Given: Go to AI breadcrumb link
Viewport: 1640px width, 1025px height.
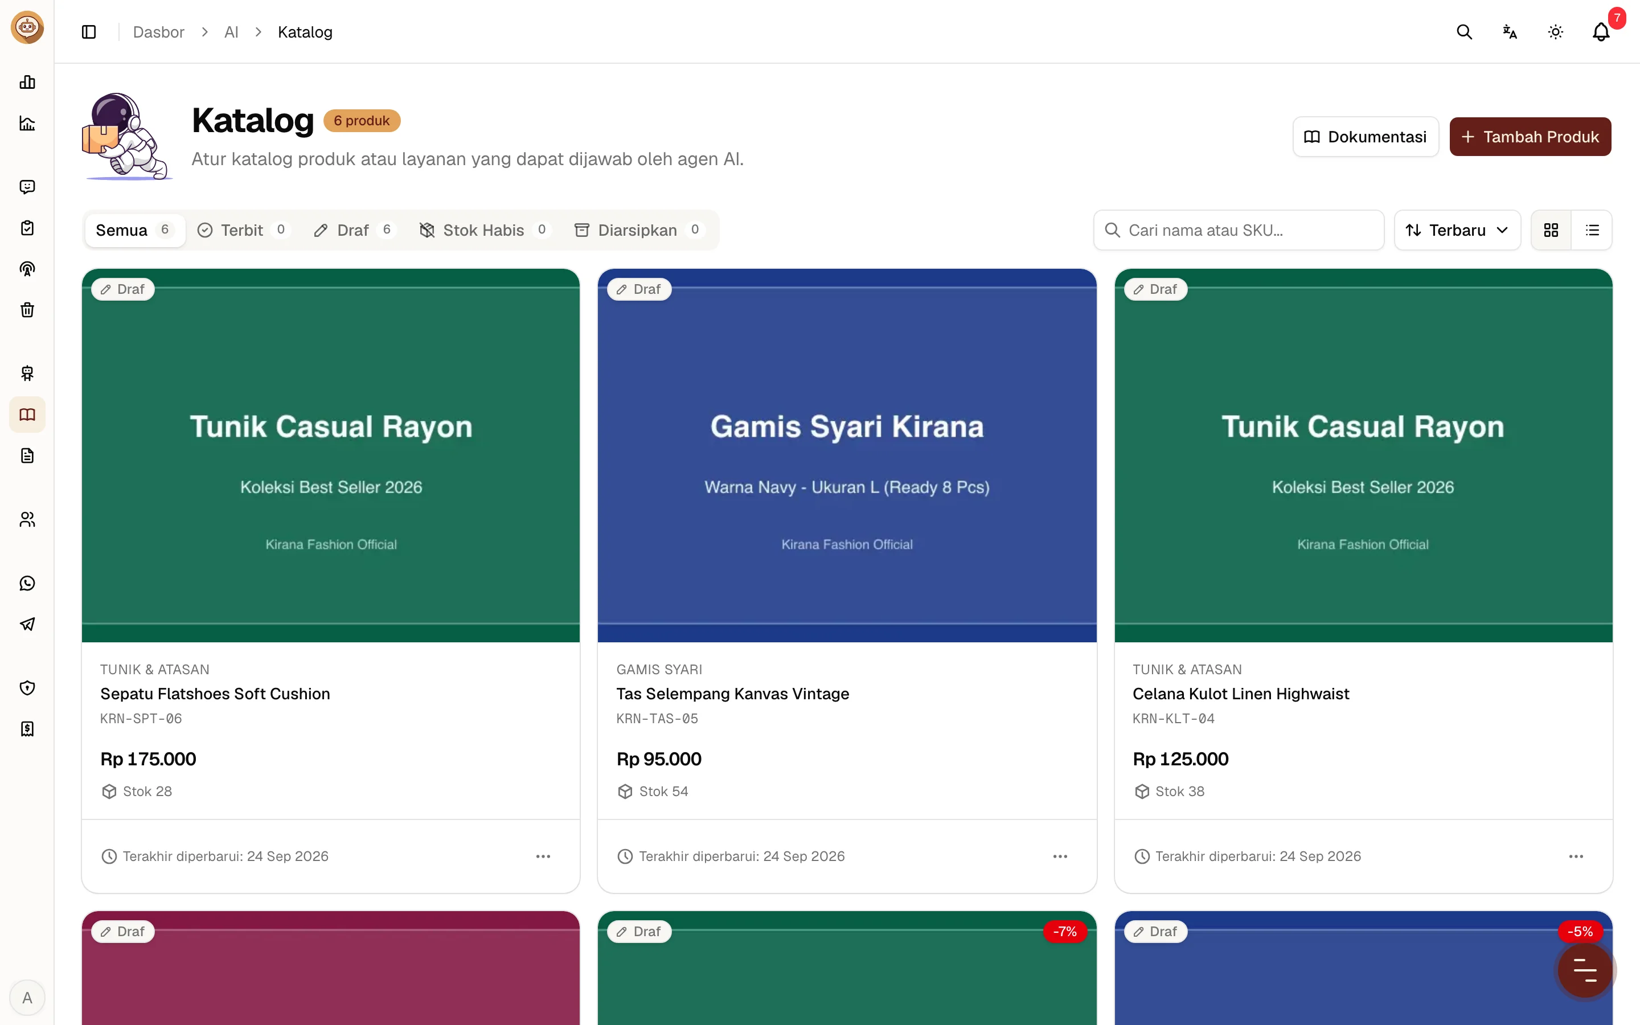Looking at the screenshot, I should click(231, 32).
